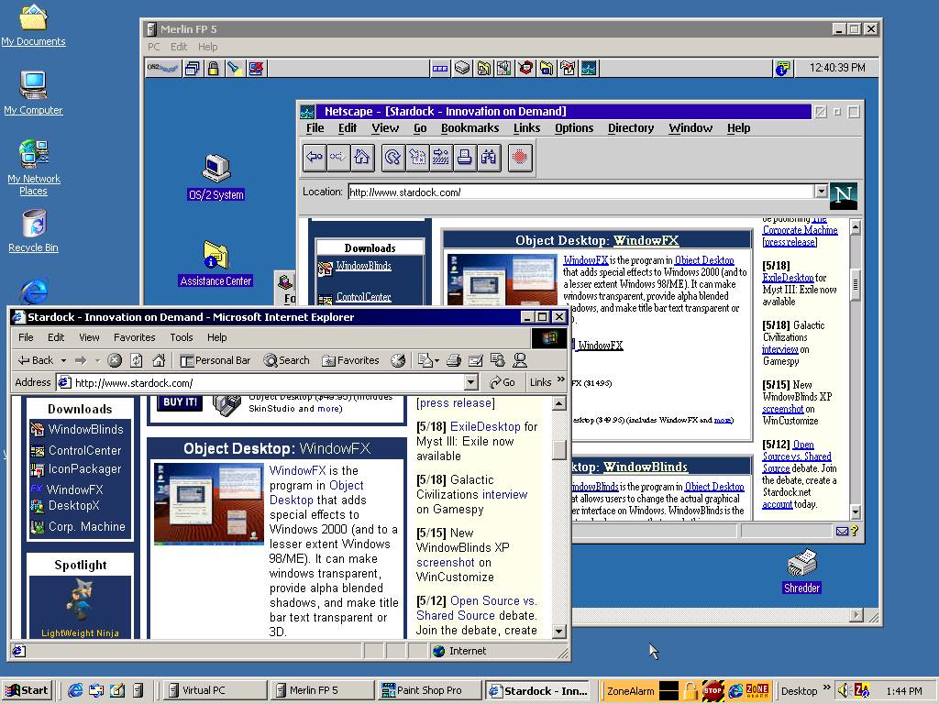Click the History icon in Internet Explorer
Image resolution: width=939 pixels, height=704 pixels.
pyautogui.click(x=398, y=360)
